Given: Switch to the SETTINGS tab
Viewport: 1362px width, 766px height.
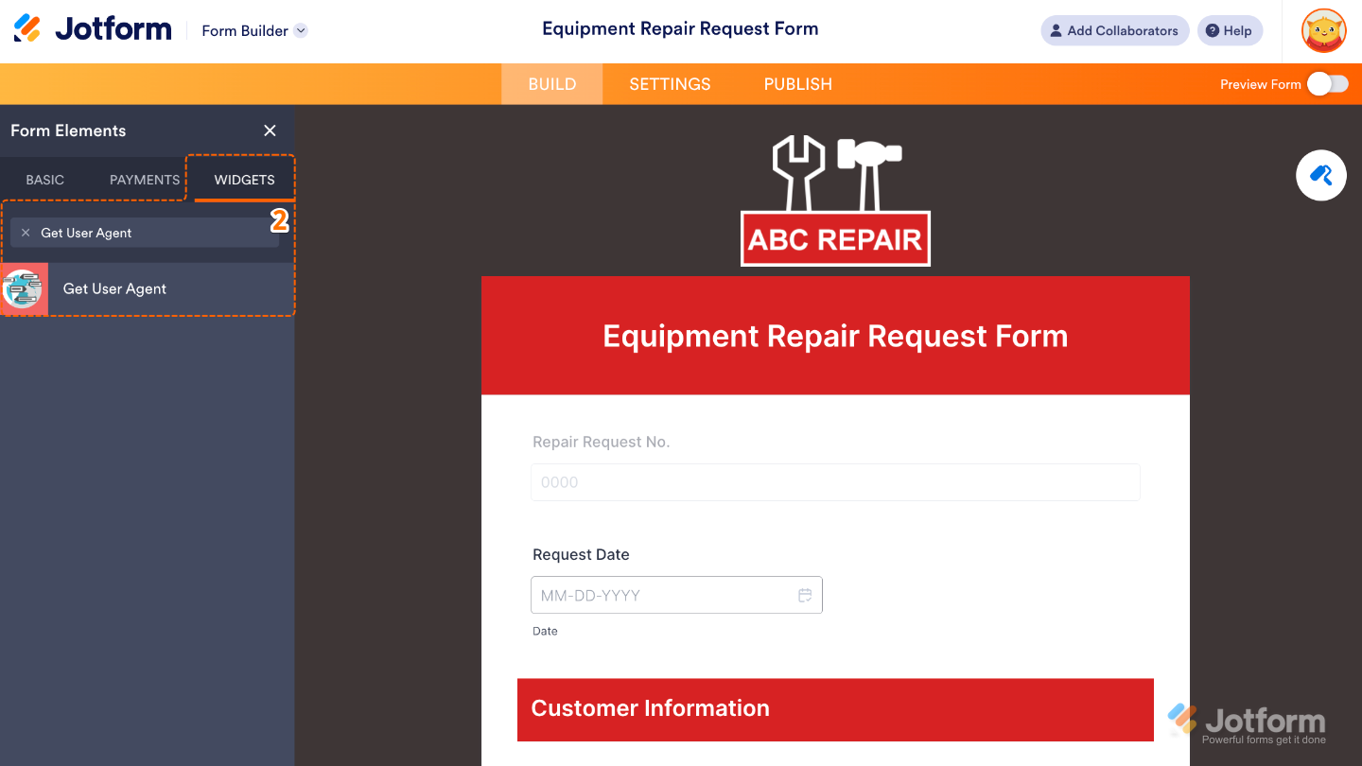Looking at the screenshot, I should pos(670,84).
